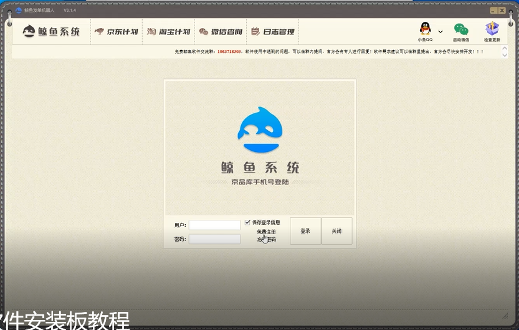
Task: Toggle the 保存登录信息 checkbox
Action: [248, 222]
